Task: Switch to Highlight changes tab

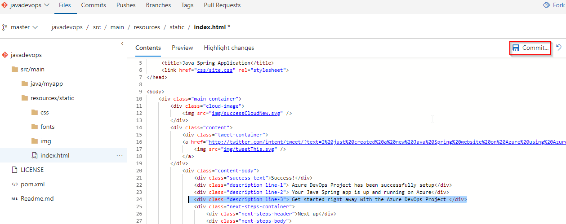Action: 229,48
